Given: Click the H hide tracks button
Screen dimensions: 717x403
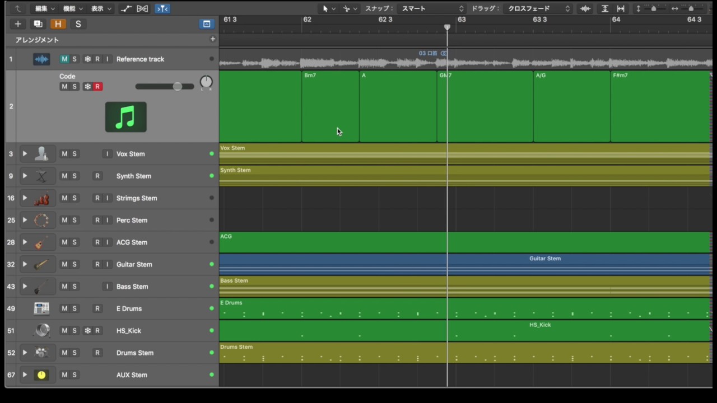Looking at the screenshot, I should 58,24.
